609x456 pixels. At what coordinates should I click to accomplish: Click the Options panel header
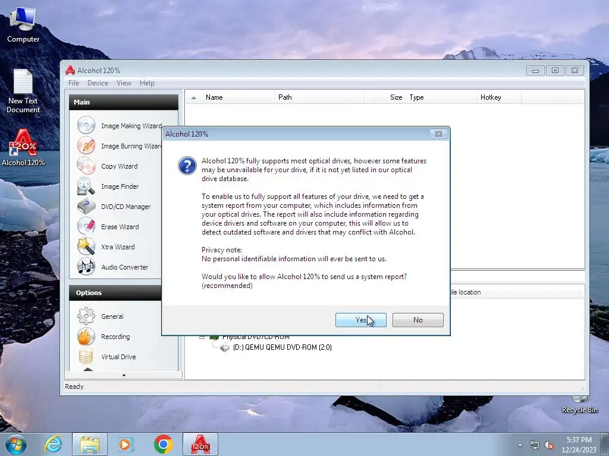115,293
